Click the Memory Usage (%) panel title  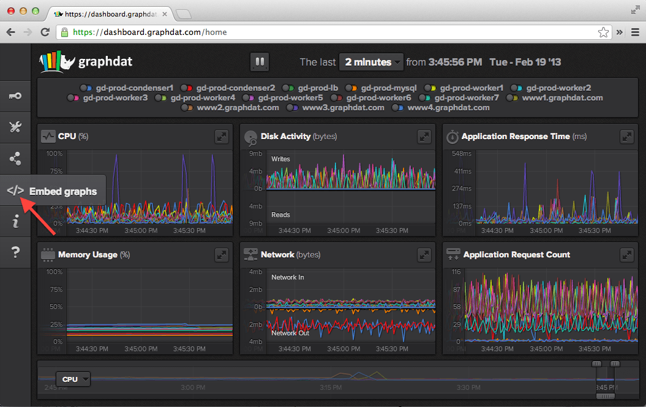(94, 255)
